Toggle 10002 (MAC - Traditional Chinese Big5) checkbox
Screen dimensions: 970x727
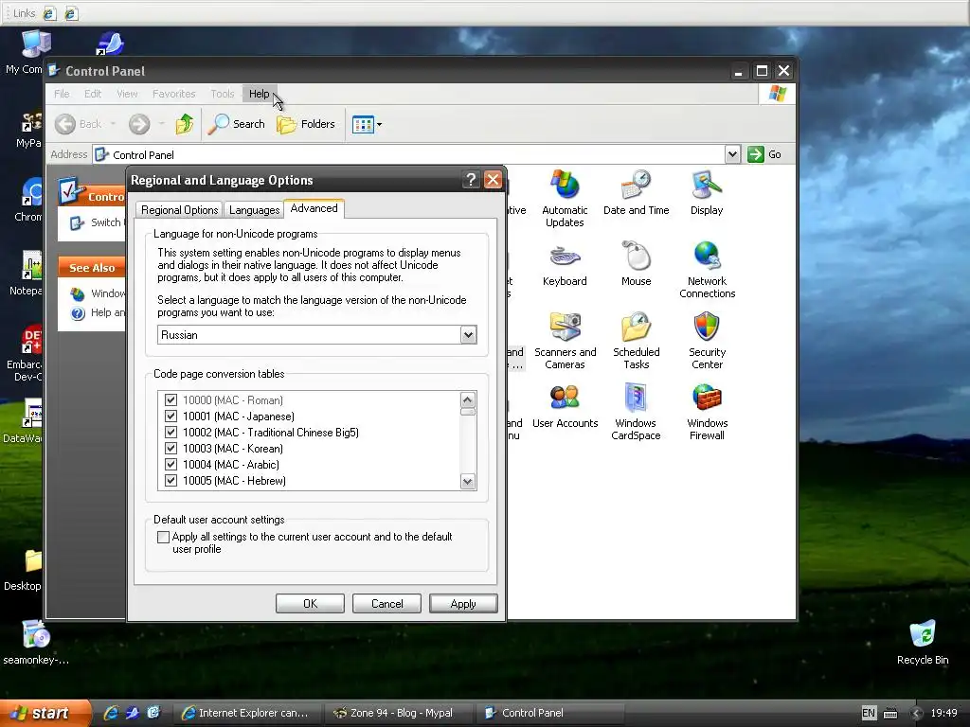(171, 432)
